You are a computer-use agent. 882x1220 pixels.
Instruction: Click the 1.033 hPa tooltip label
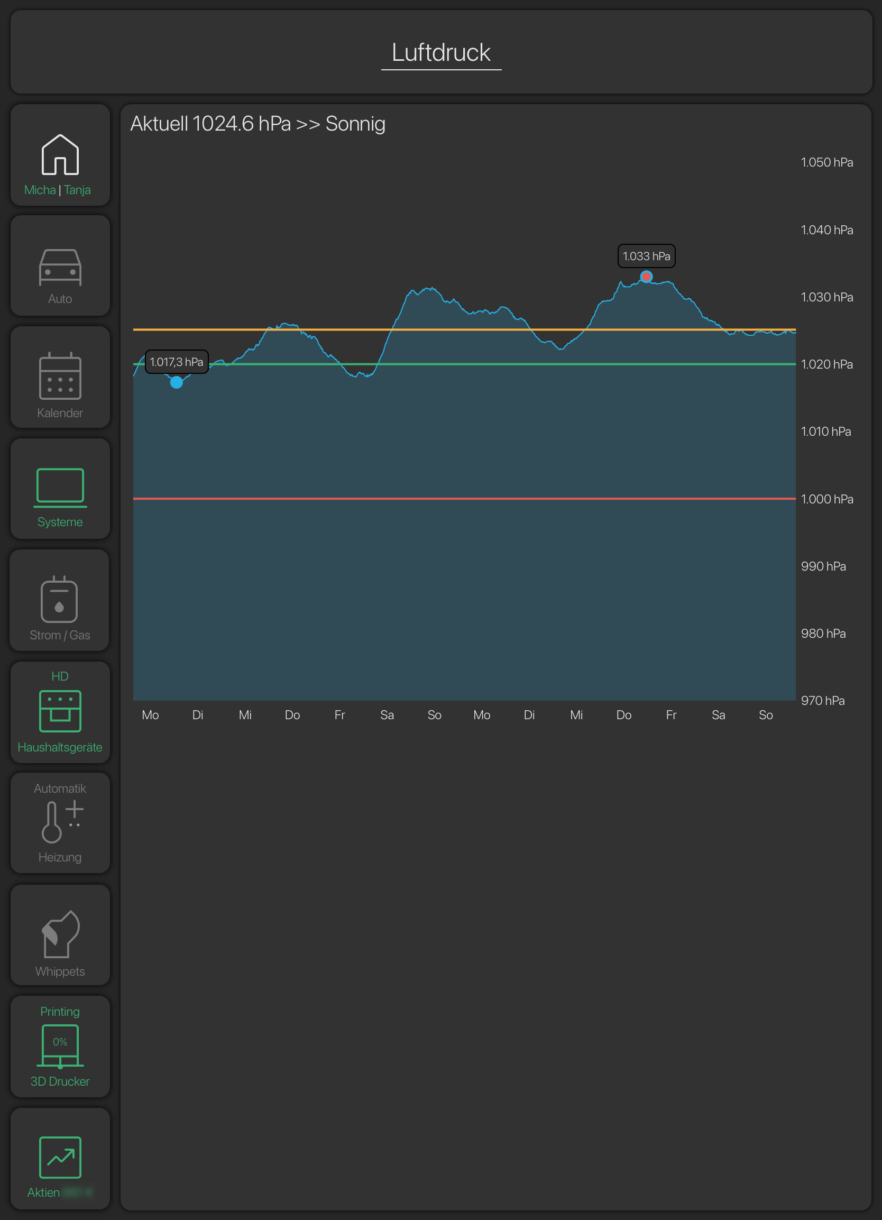(x=647, y=256)
